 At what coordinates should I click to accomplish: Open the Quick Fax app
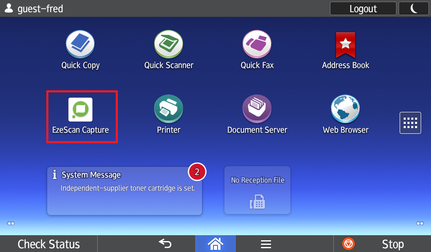257,45
